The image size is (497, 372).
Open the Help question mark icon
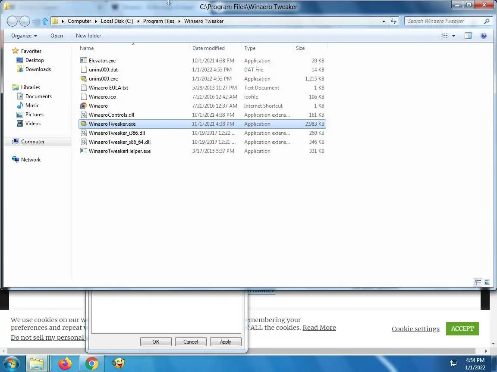click(x=483, y=36)
